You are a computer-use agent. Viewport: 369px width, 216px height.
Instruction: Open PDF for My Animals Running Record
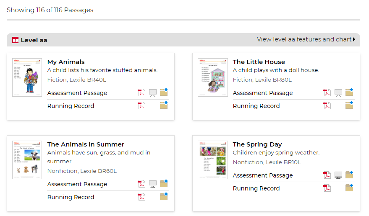click(x=141, y=105)
